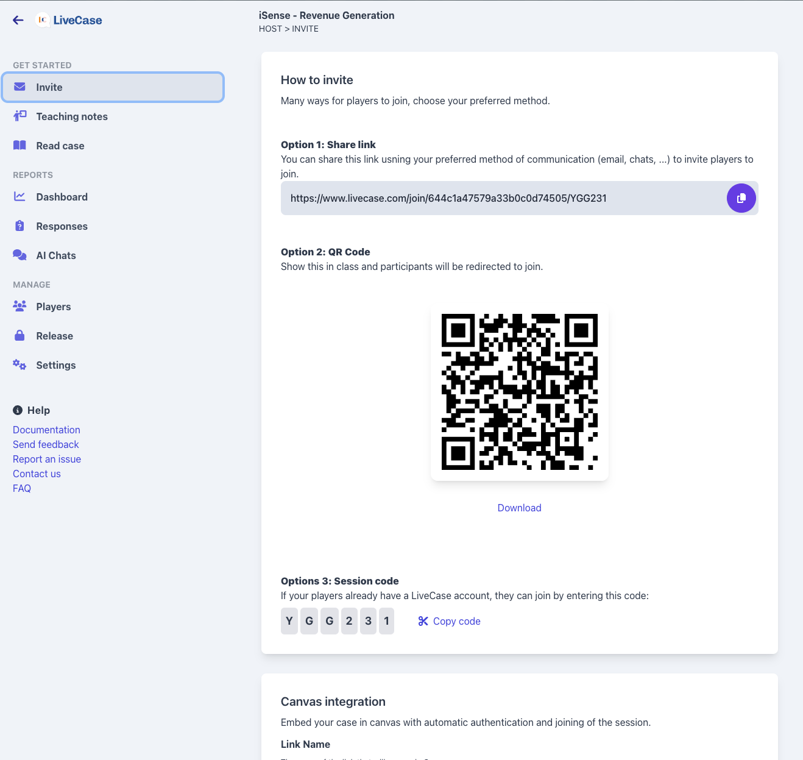This screenshot has height=760, width=803.
Task: Click the Players group icon
Action: (19, 306)
